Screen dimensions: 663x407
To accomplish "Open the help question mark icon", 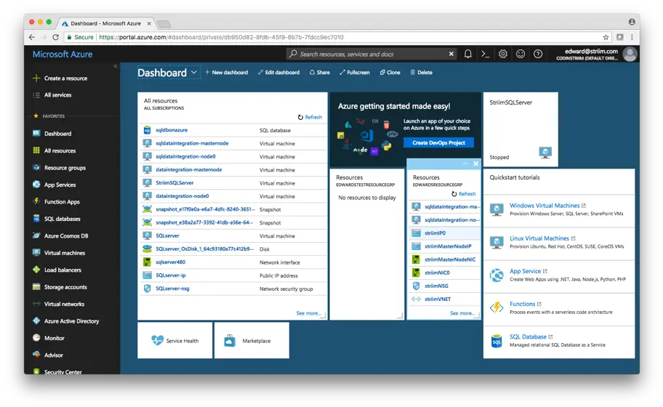I will point(538,54).
